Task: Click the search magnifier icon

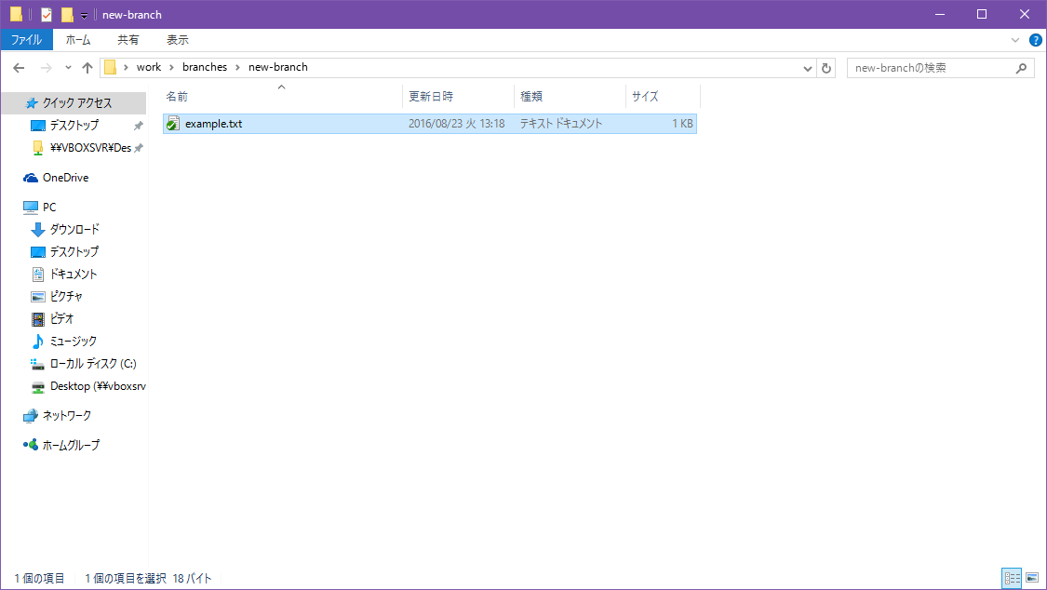Action: [1023, 67]
